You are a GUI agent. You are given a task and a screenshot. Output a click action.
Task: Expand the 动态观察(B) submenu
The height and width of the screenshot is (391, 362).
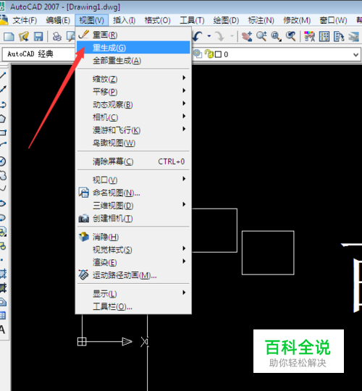133,104
